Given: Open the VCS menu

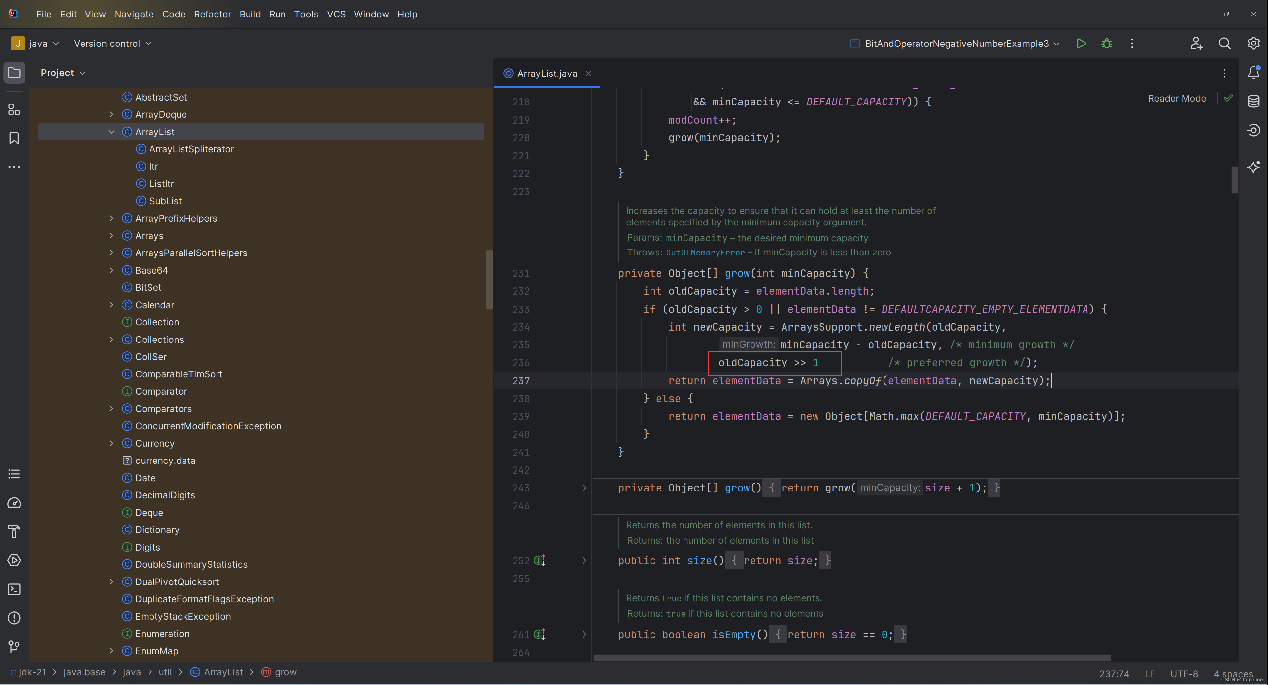Looking at the screenshot, I should click(x=336, y=14).
